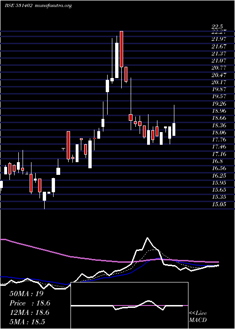Pick the 20.47 price level label
The width and height of the screenshot is (235, 329).
pos(219,75)
